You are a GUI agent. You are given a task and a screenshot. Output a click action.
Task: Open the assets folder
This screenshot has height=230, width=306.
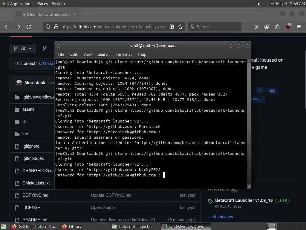[28, 109]
